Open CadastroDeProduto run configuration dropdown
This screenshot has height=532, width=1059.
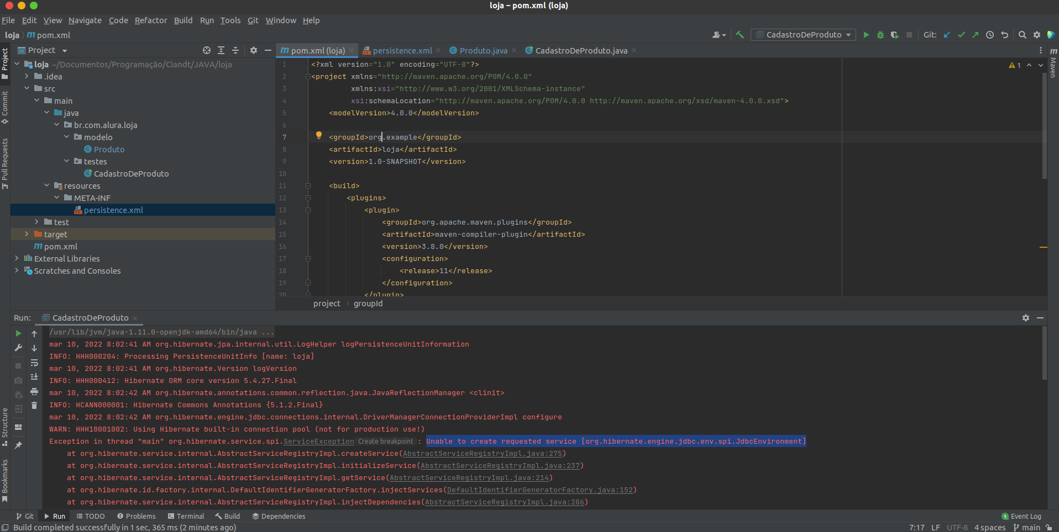[x=803, y=35]
